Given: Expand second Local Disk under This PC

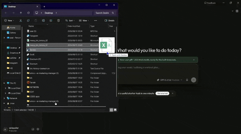Looking at the screenshot, I should coord(5,93).
